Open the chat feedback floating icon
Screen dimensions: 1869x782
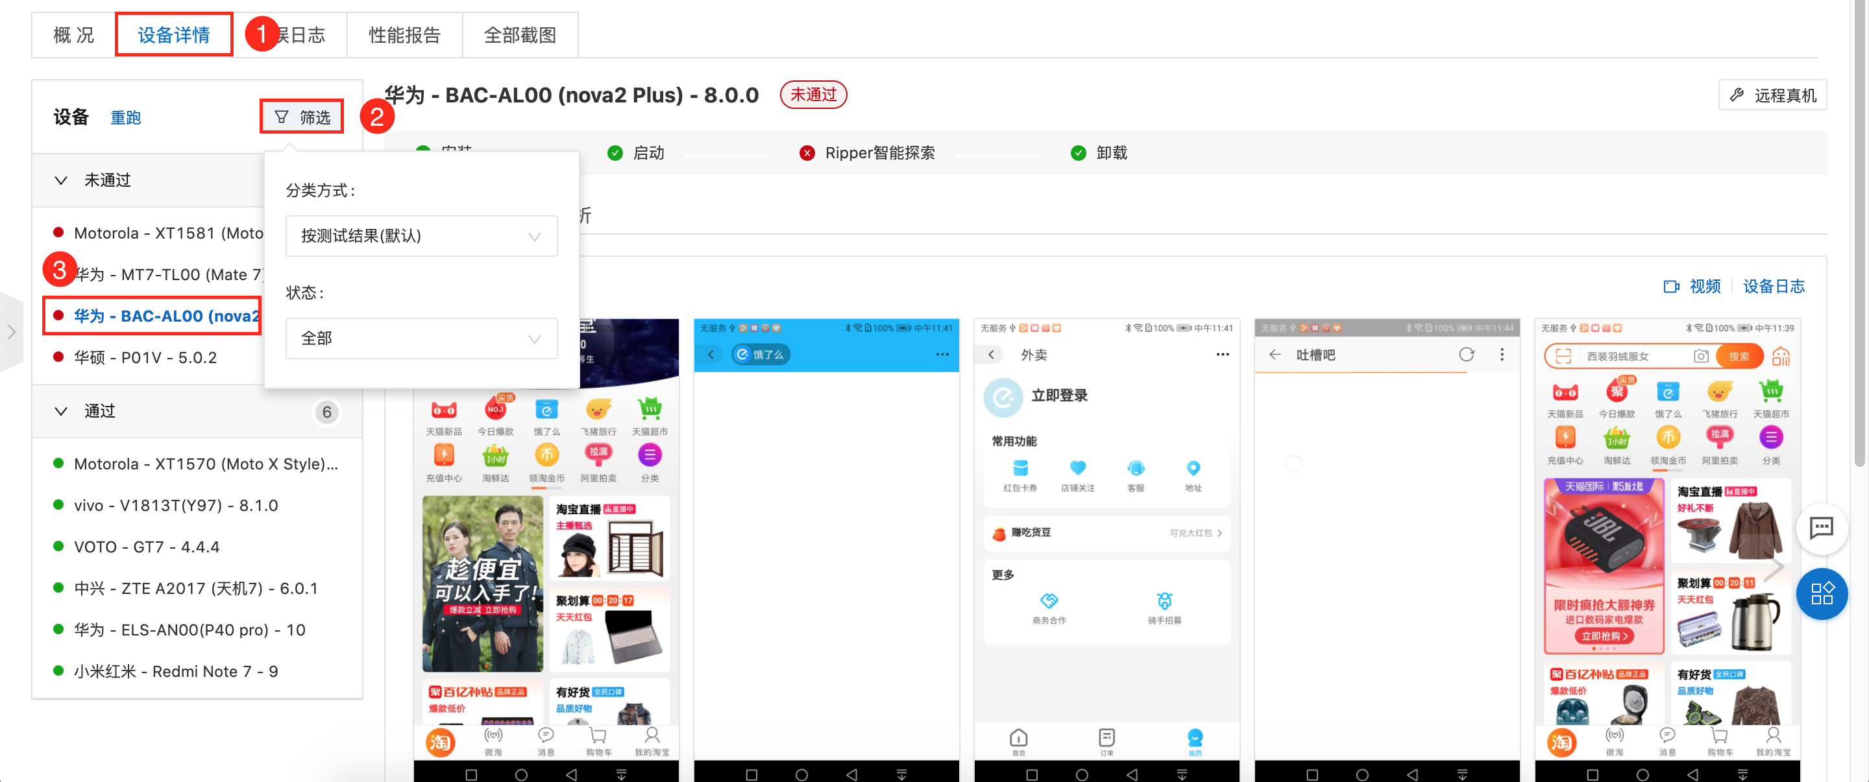pyautogui.click(x=1821, y=528)
